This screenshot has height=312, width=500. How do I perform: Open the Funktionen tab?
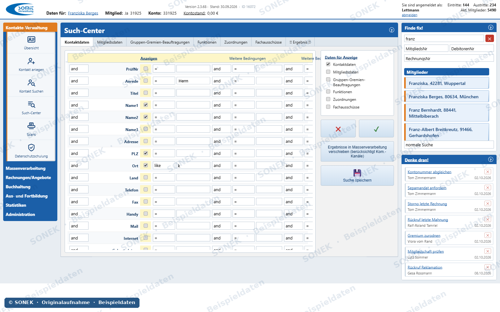[207, 42]
